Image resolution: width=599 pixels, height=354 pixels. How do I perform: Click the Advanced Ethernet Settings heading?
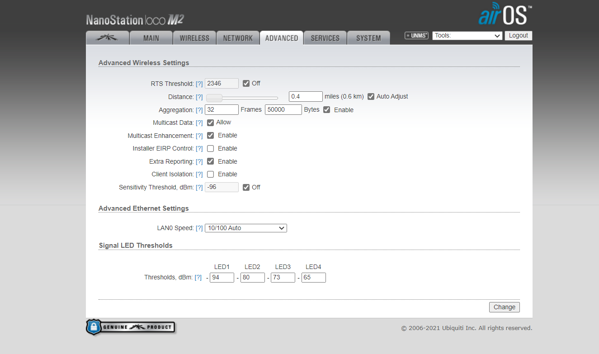click(144, 208)
